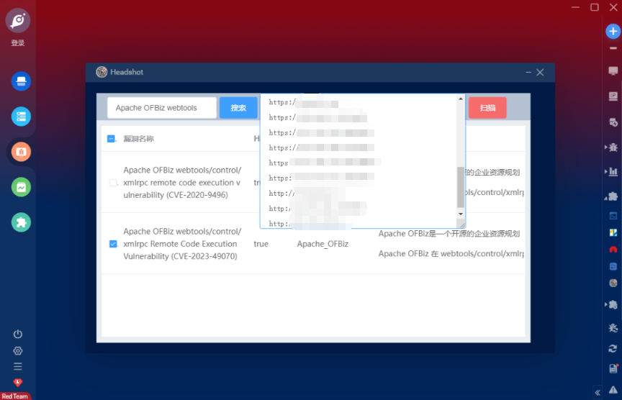Viewport: 622px width, 400px height.
Task: Click the Red Team label at bottom left
Action: tap(15, 396)
